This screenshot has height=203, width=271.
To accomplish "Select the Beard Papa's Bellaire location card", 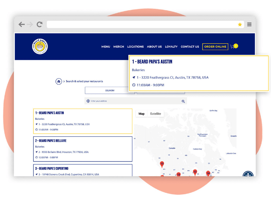I will tap(83, 149).
